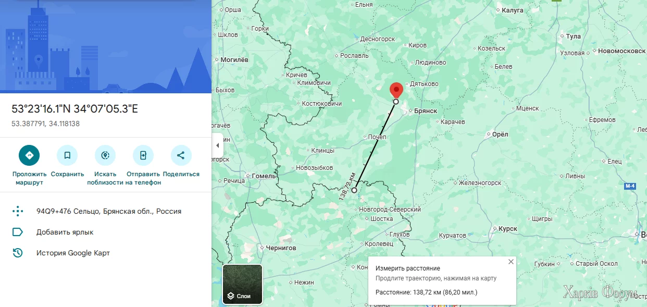This screenshot has width=647, height=307.
Task: Click the red location pin near Брянск
Action: coord(396,90)
